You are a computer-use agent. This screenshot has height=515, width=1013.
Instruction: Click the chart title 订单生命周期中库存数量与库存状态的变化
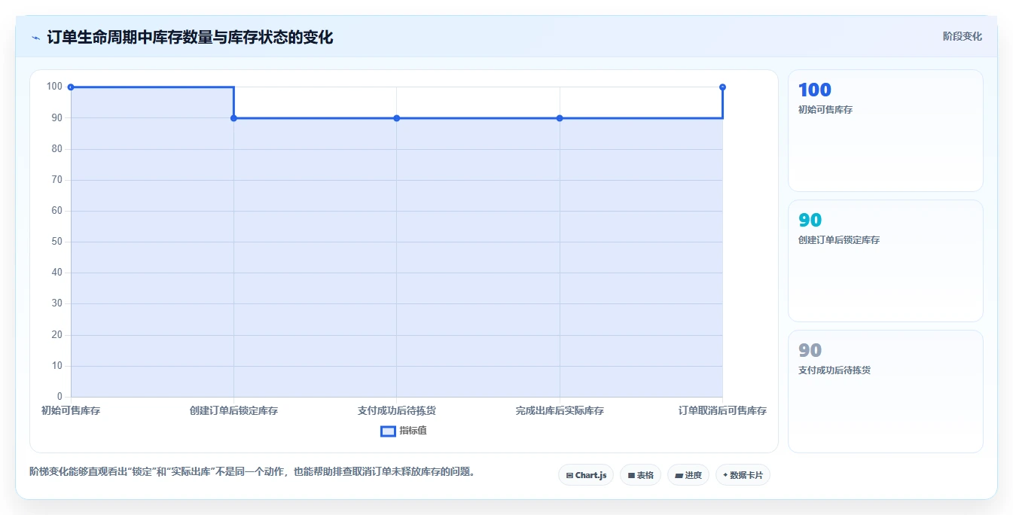tap(190, 37)
